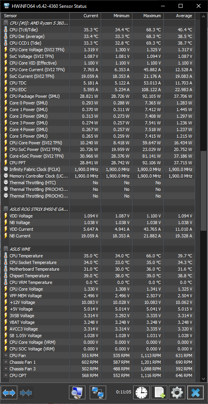Select the CPU (Tctl/Tdie) thermometer icon
The height and width of the screenshot is (404, 208).
[x=6, y=30]
